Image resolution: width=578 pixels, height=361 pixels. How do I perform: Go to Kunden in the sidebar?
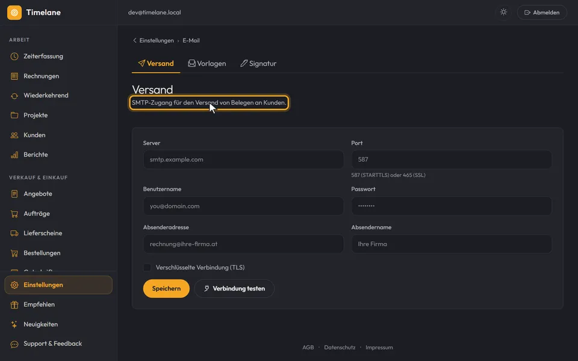(58, 135)
